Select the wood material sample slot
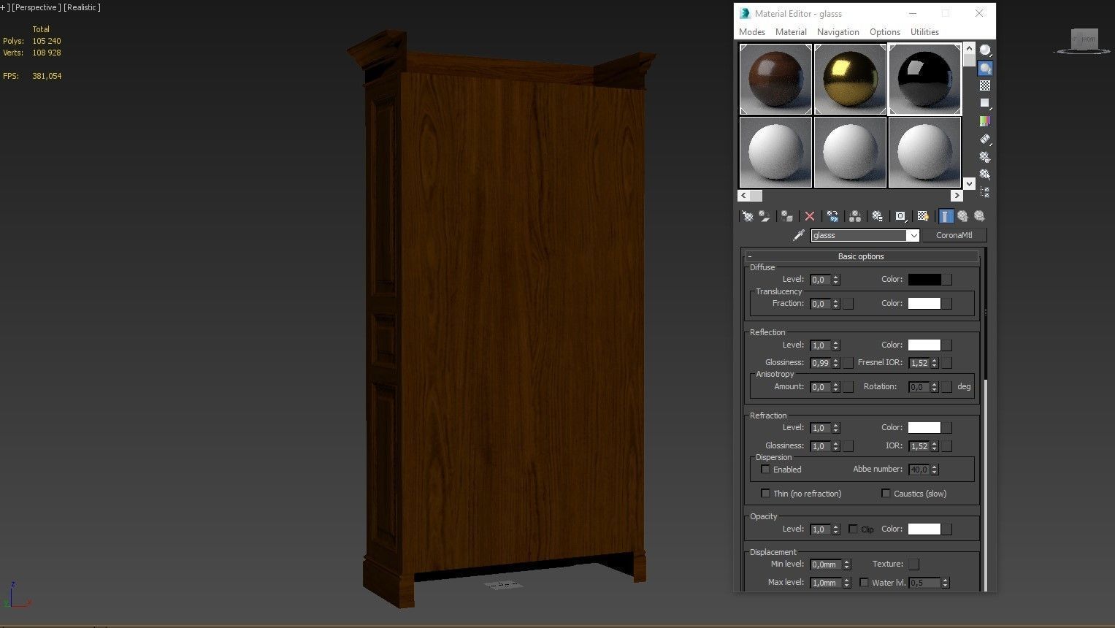 point(775,79)
